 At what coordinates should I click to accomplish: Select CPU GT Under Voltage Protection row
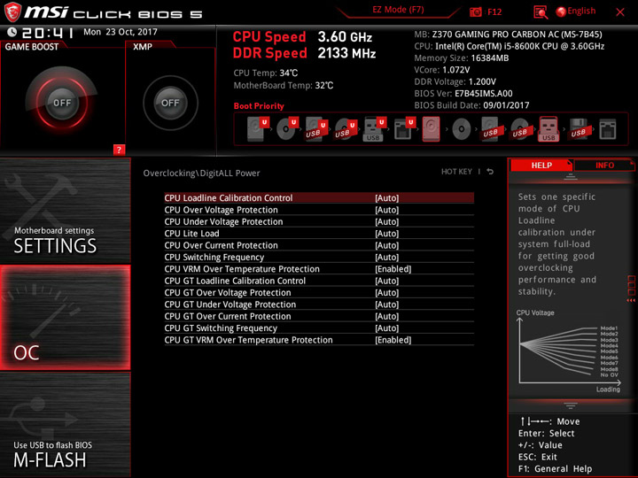point(319,304)
